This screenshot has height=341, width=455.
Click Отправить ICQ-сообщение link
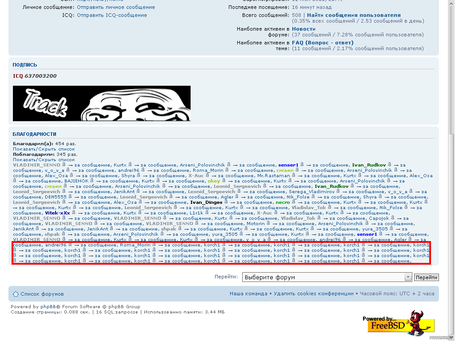point(112,15)
